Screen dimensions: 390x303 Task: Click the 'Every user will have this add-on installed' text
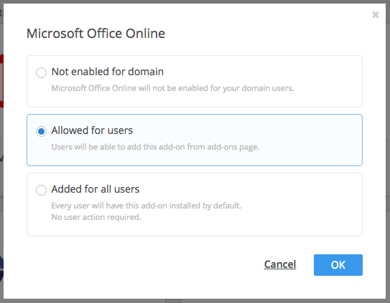[x=147, y=206]
